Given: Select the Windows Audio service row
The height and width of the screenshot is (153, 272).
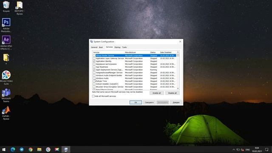Looking at the screenshot, I should tap(134, 78).
